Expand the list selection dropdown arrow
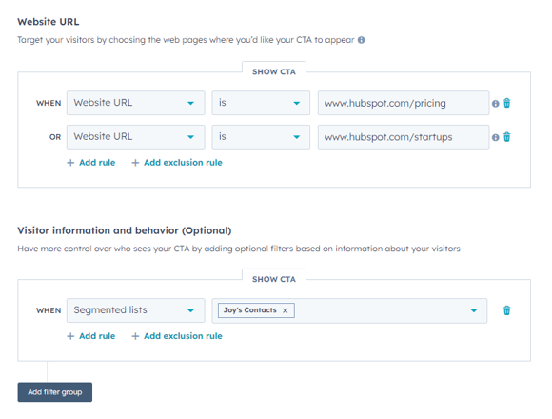Screen dimensions: 552x419 [x=474, y=310]
